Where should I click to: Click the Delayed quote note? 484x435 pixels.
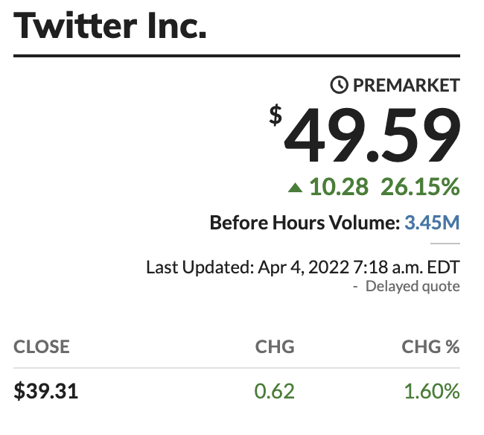pos(413,287)
